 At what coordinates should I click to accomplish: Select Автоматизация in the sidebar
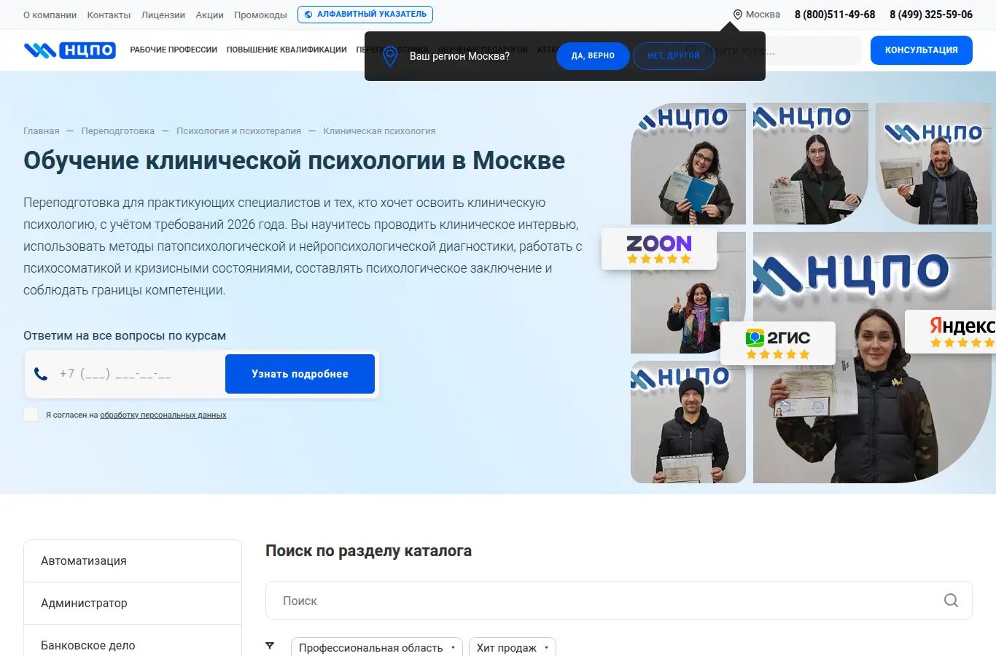(133, 561)
